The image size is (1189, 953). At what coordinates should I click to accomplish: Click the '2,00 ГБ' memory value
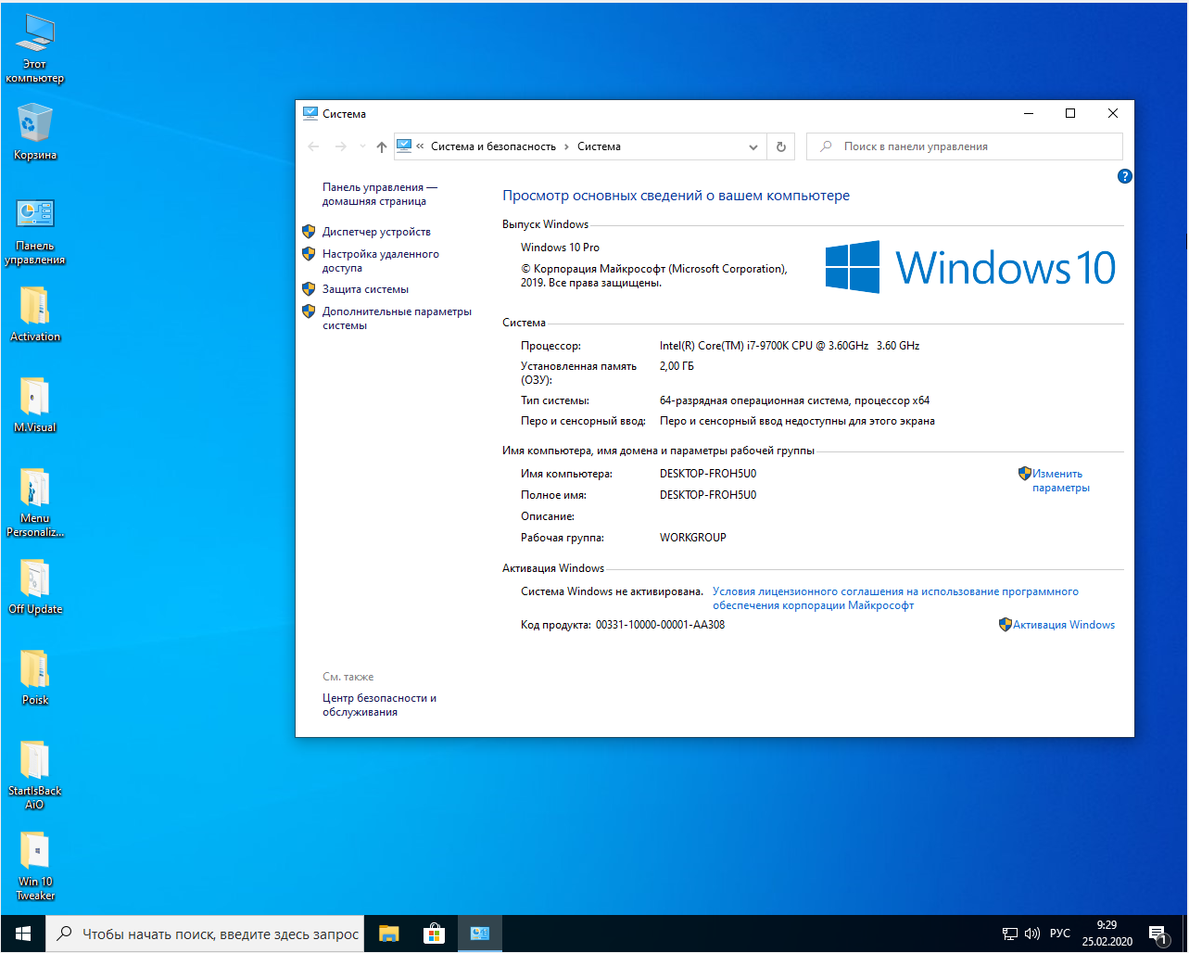click(677, 366)
